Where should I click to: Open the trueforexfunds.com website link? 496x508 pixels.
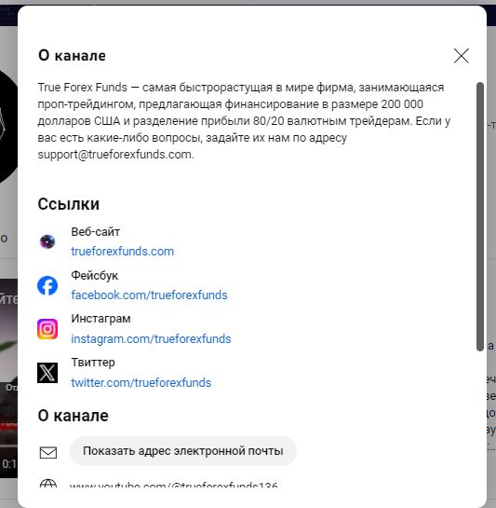tap(122, 252)
